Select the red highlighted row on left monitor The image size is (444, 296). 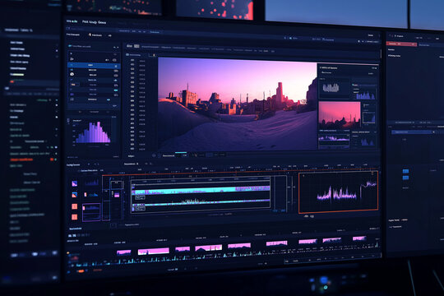click(x=21, y=160)
